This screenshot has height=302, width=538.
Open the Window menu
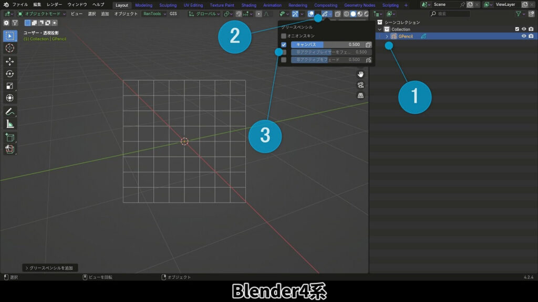coord(77,5)
